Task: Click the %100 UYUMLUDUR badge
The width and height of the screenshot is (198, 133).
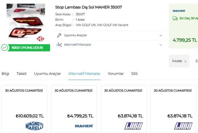Action: (26, 48)
